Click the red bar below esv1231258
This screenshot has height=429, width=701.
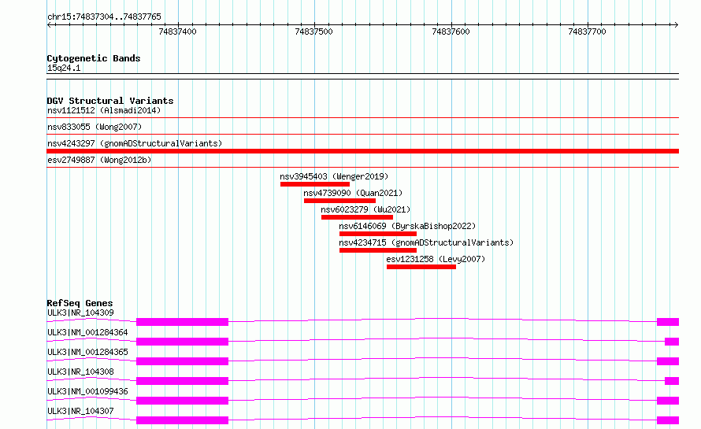tap(421, 267)
